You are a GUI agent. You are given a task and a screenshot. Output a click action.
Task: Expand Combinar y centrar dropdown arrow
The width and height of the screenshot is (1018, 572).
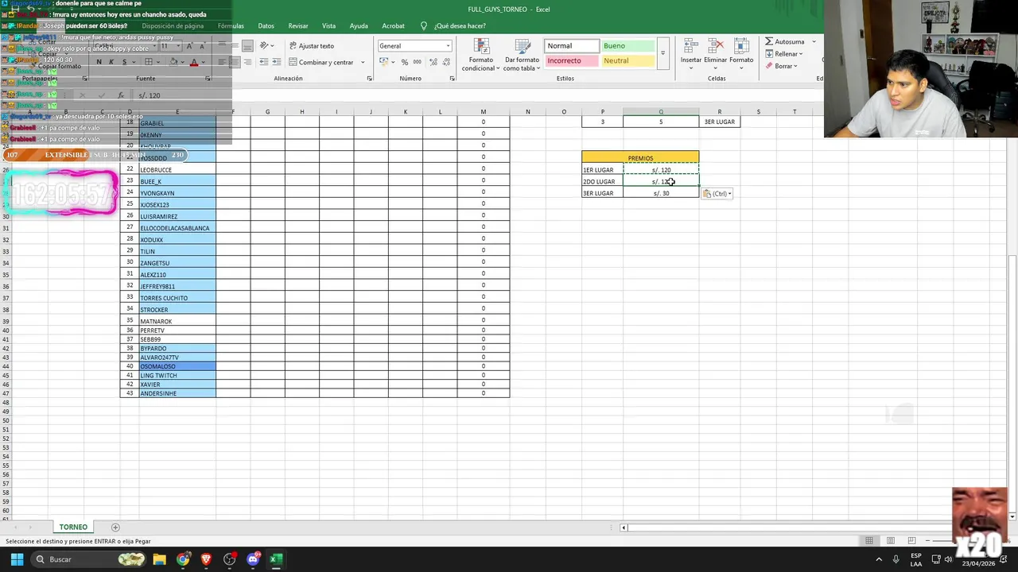point(363,62)
